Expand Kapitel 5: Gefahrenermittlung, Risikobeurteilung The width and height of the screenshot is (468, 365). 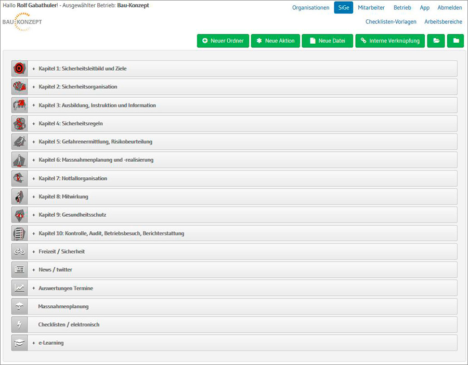tap(95, 142)
